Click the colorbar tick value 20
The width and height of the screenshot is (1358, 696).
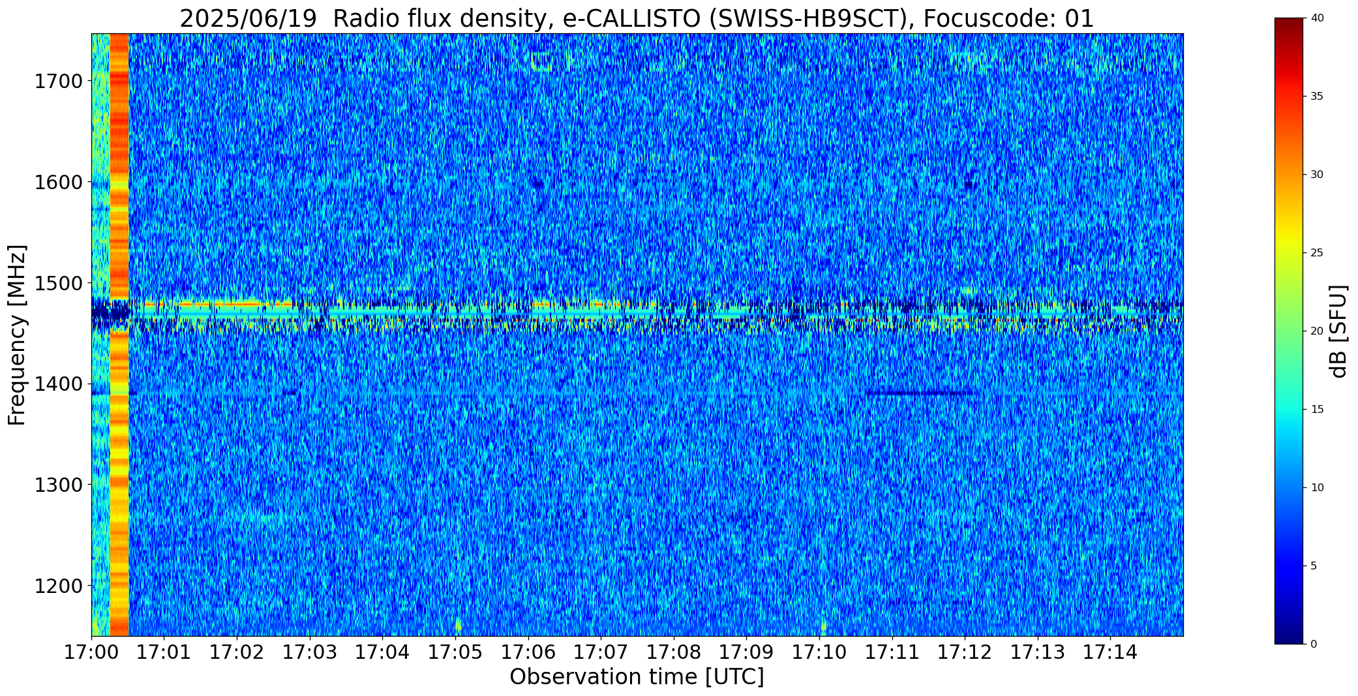coord(1317,331)
